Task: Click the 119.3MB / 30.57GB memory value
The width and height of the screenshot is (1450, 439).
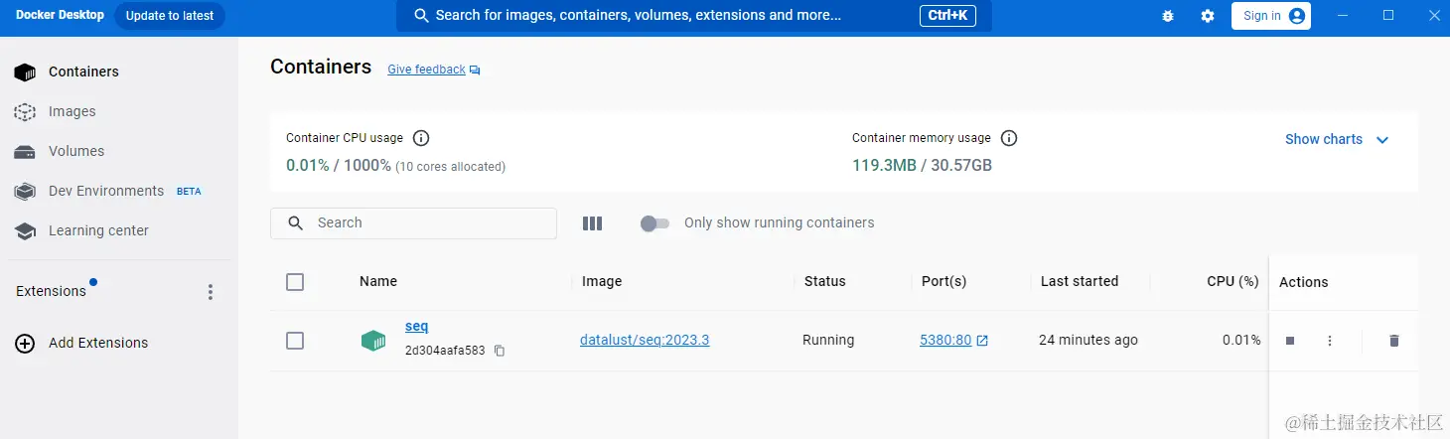Action: point(922,165)
